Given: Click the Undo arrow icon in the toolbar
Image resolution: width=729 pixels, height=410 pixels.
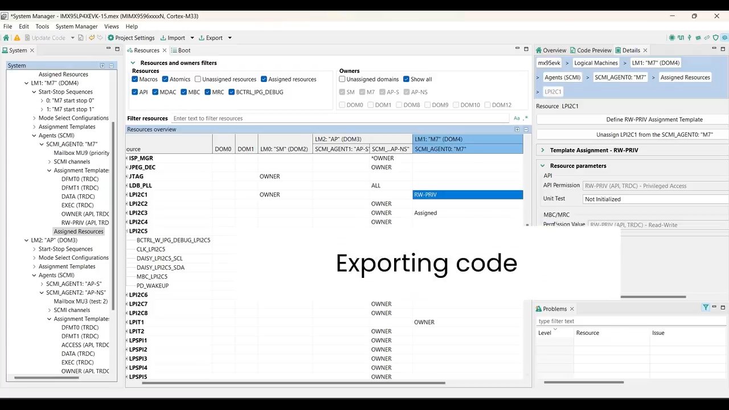Looking at the screenshot, I should click(91, 38).
